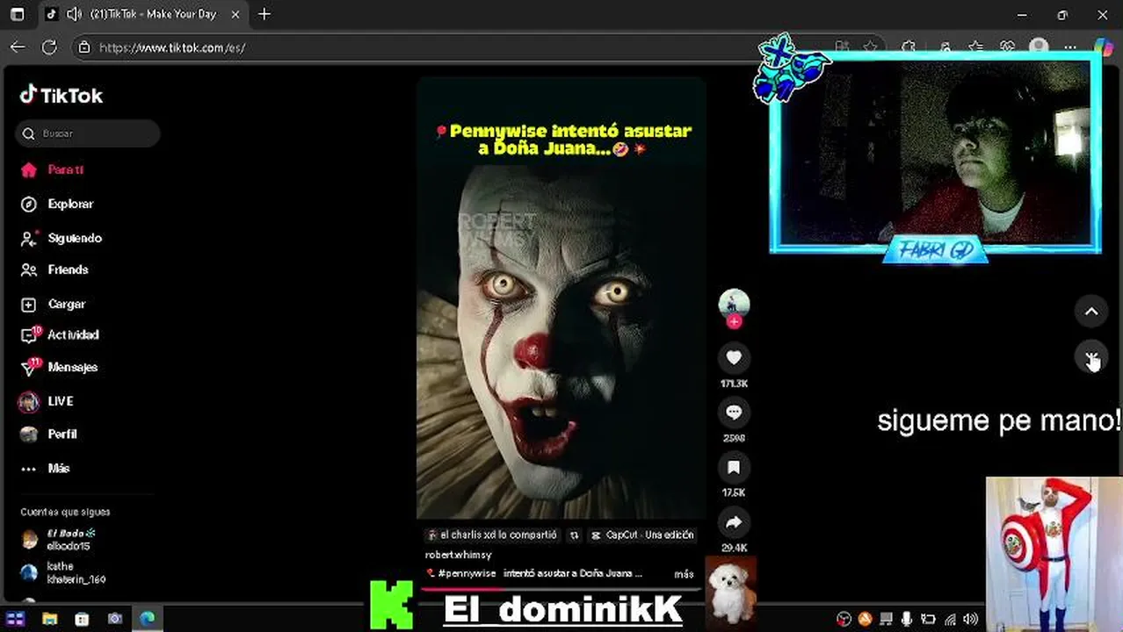Open the Camera app in the taskbar
1123x632 pixels.
point(115,619)
